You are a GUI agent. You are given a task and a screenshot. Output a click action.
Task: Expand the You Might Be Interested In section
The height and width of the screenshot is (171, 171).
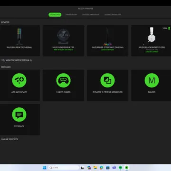click(x=17, y=60)
